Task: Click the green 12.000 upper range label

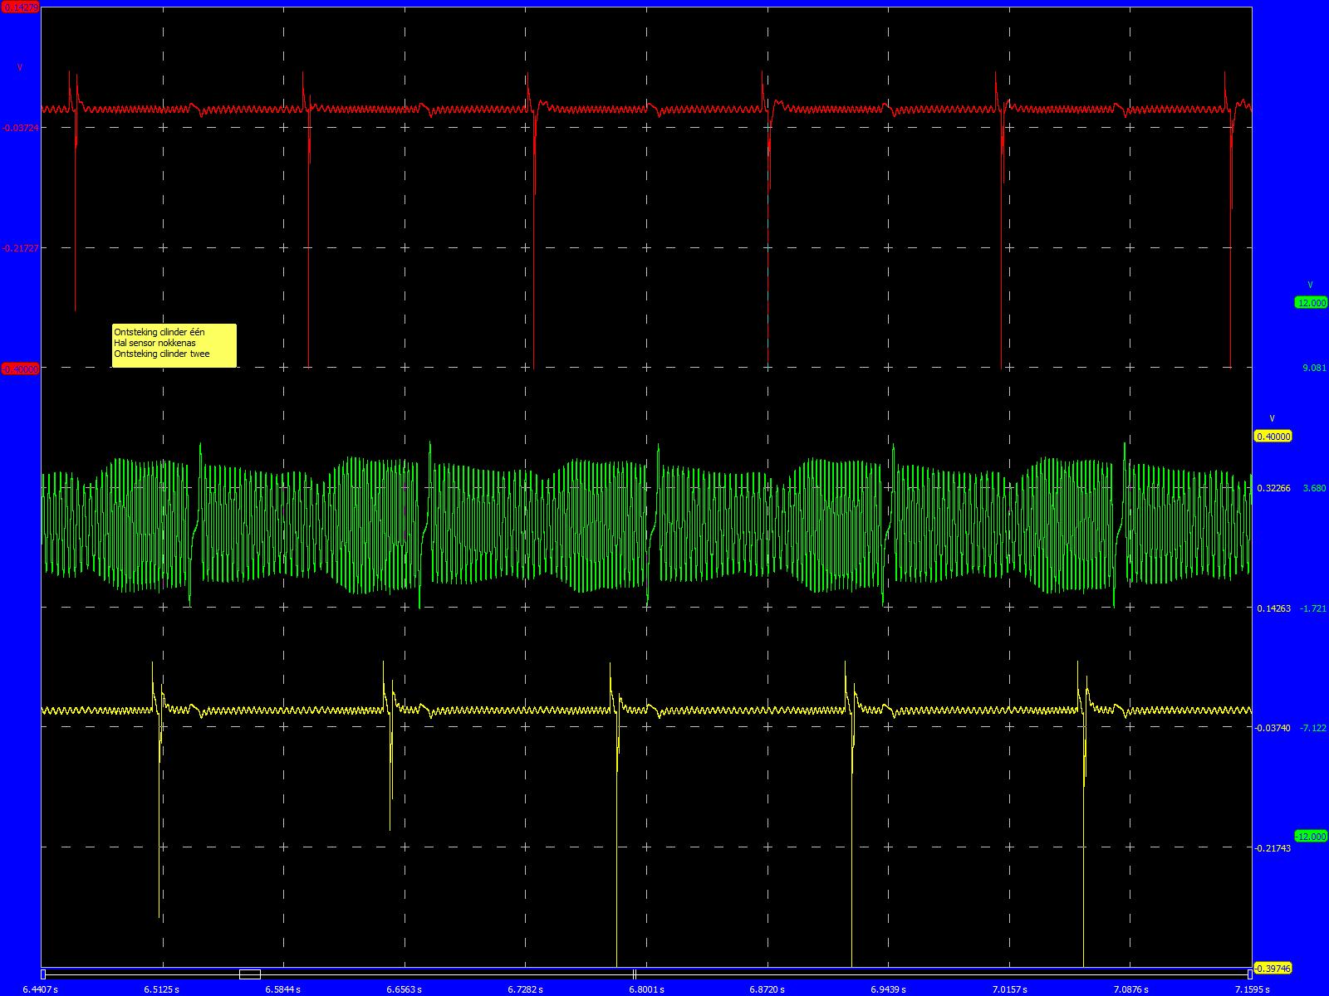Action: pyautogui.click(x=1311, y=303)
